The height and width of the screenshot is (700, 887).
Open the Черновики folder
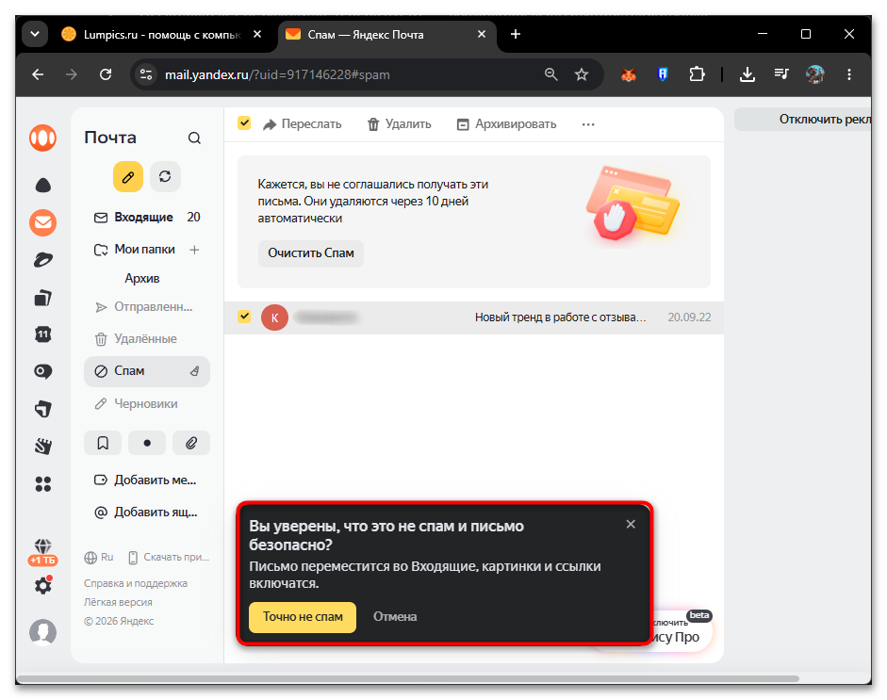click(147, 404)
